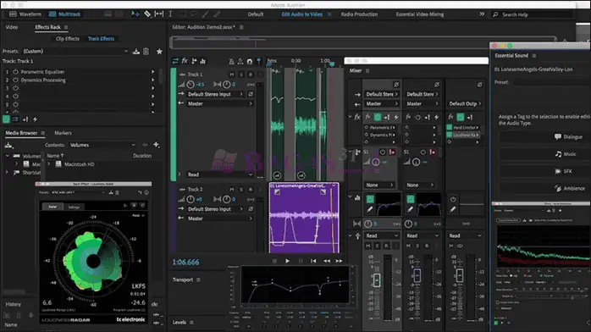
Task: Adjust the Mixer master channel fader
Action: tap(460, 275)
